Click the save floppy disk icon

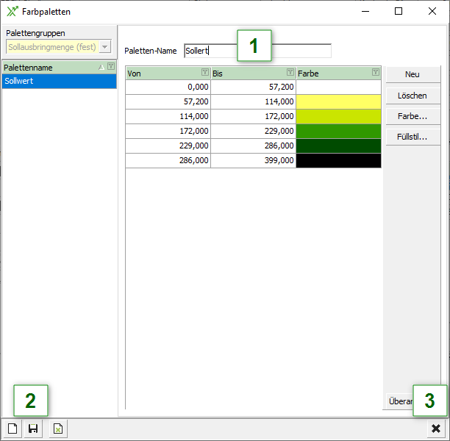pyautogui.click(x=32, y=429)
